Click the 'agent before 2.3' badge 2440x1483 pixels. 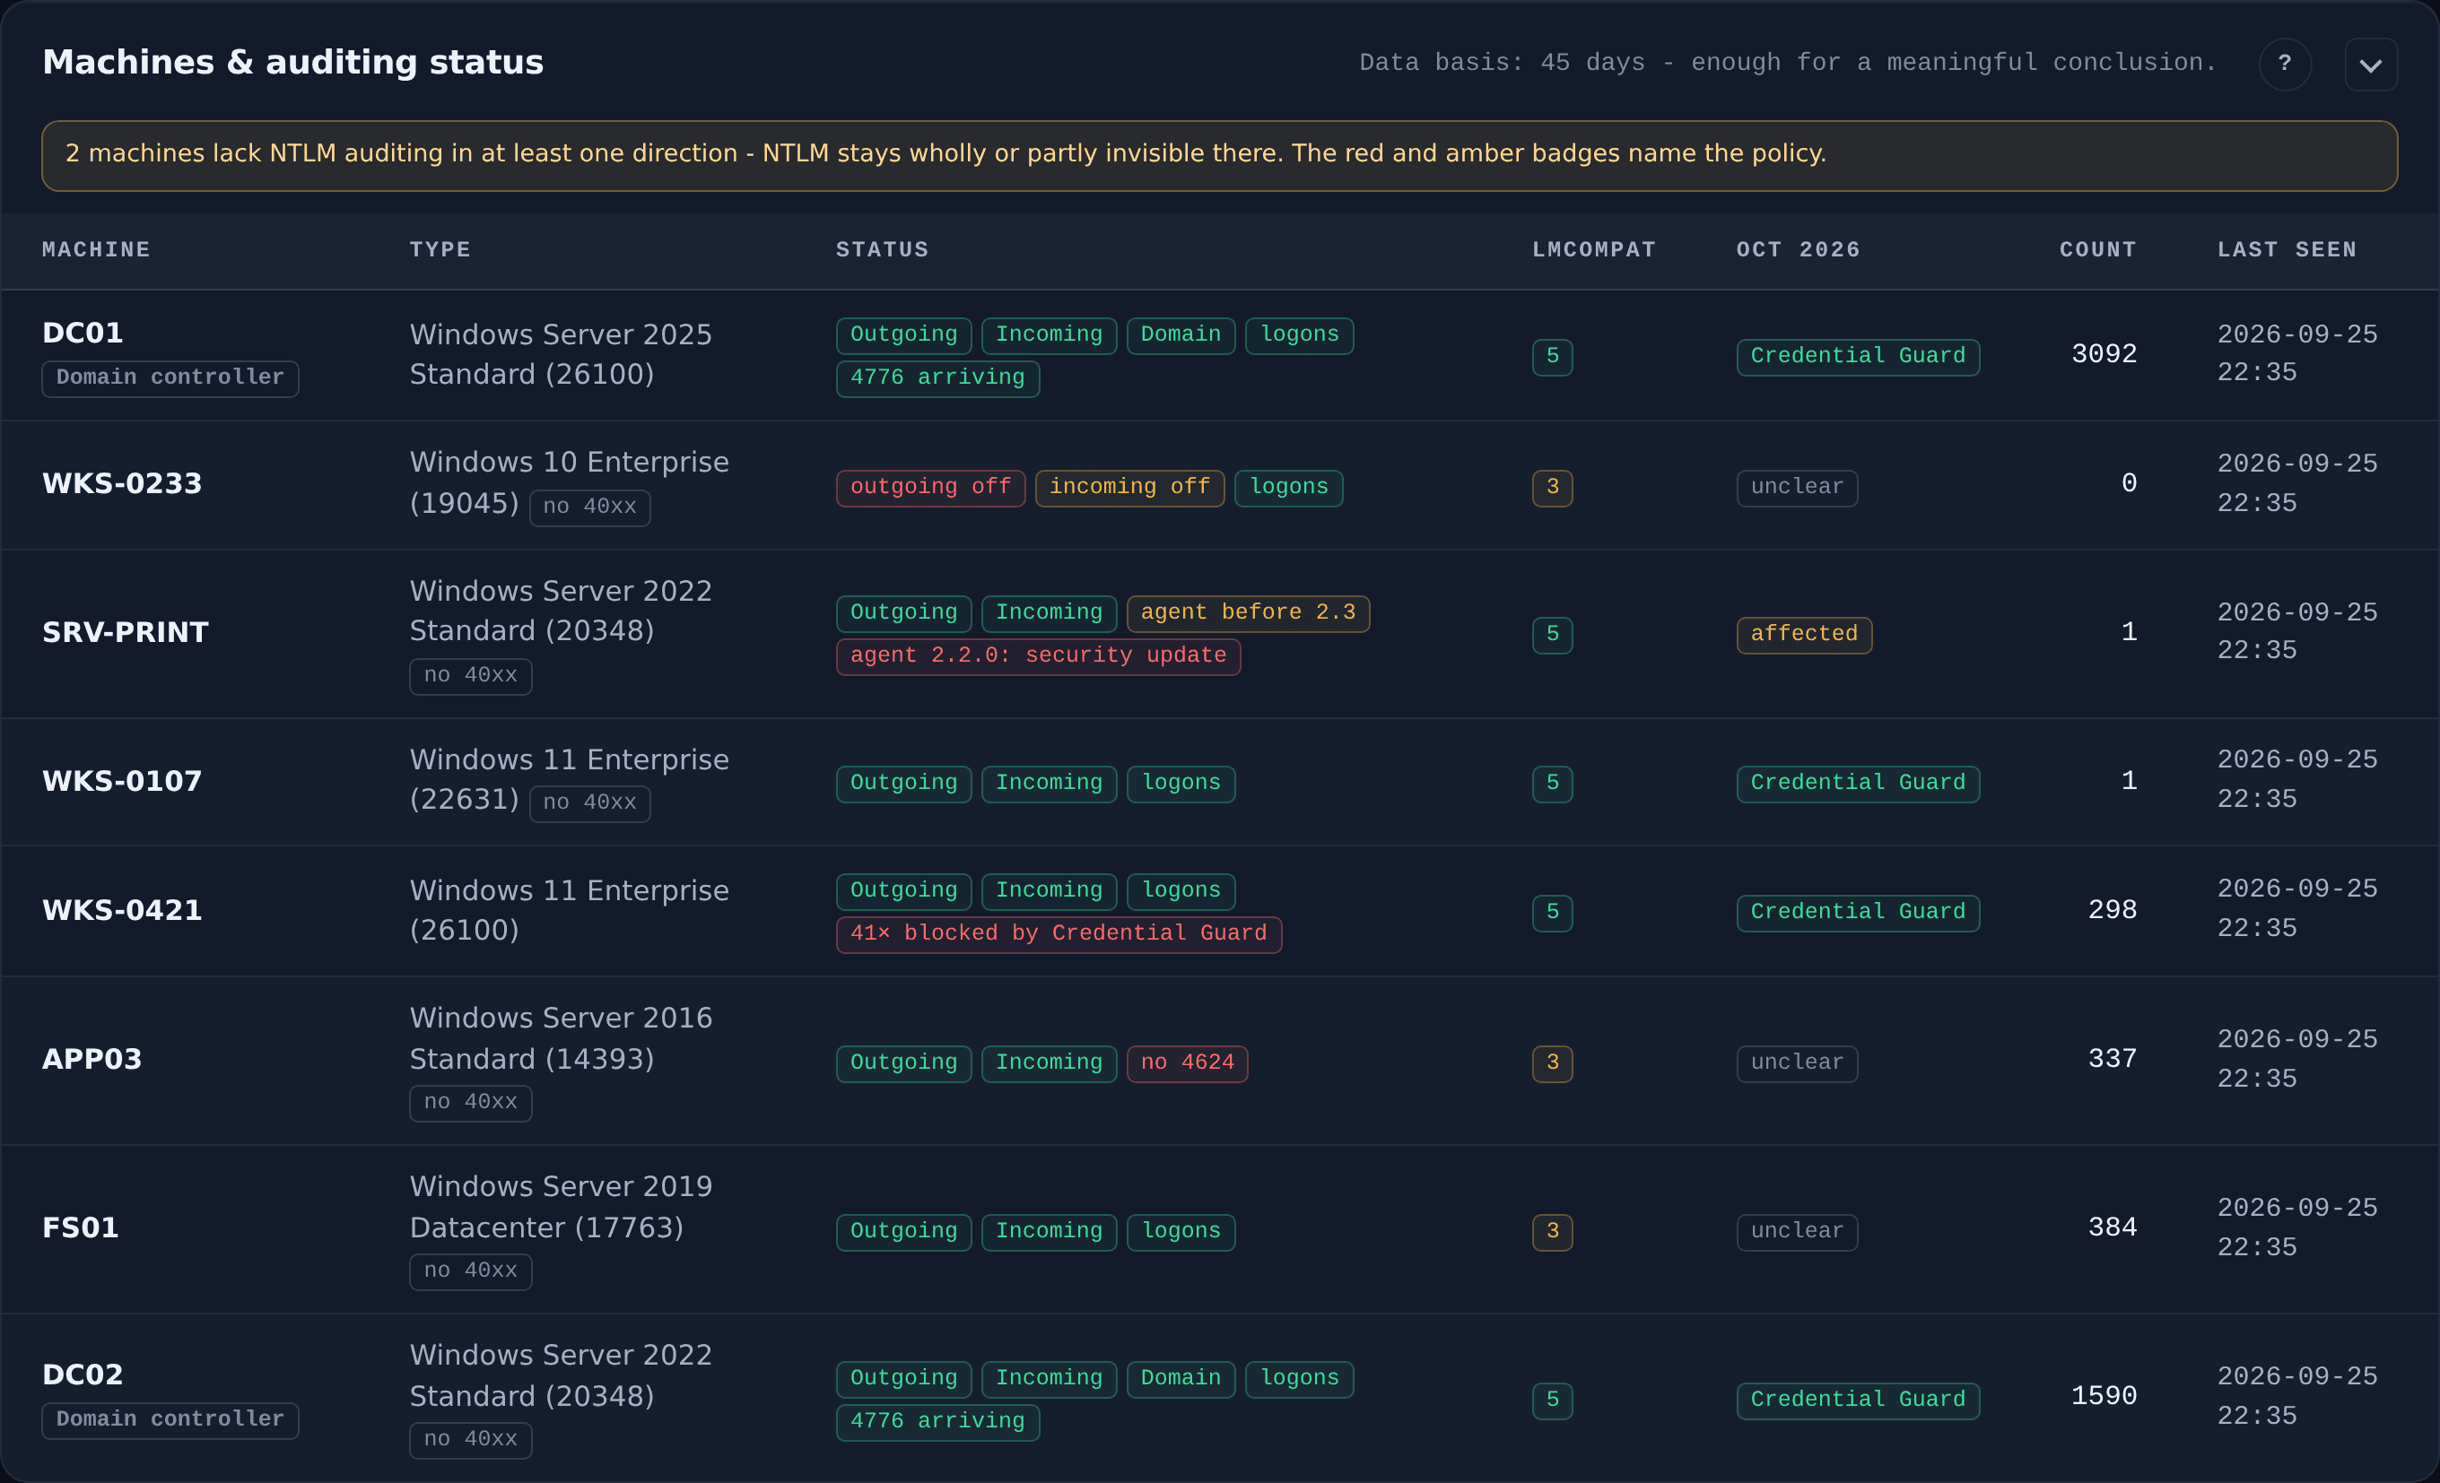tap(1248, 612)
